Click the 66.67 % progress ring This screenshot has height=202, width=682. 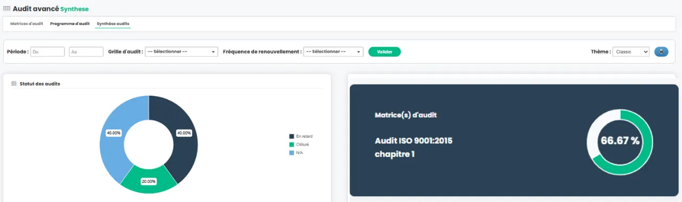(620, 141)
